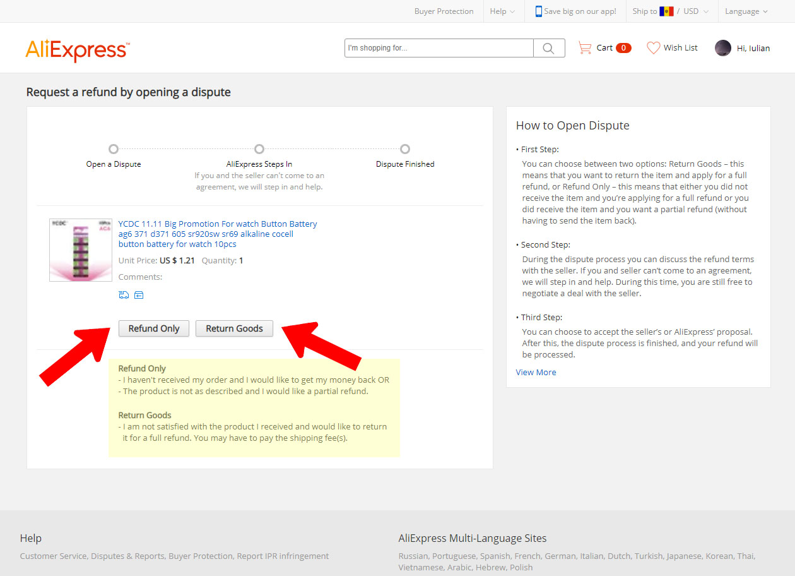Select German language site link

(560, 556)
